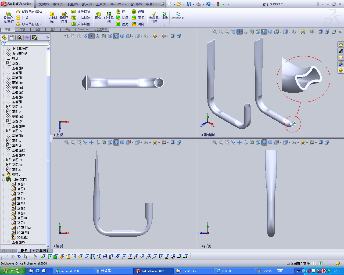Open the 参考几何体 reference geometry tool

click(154, 17)
